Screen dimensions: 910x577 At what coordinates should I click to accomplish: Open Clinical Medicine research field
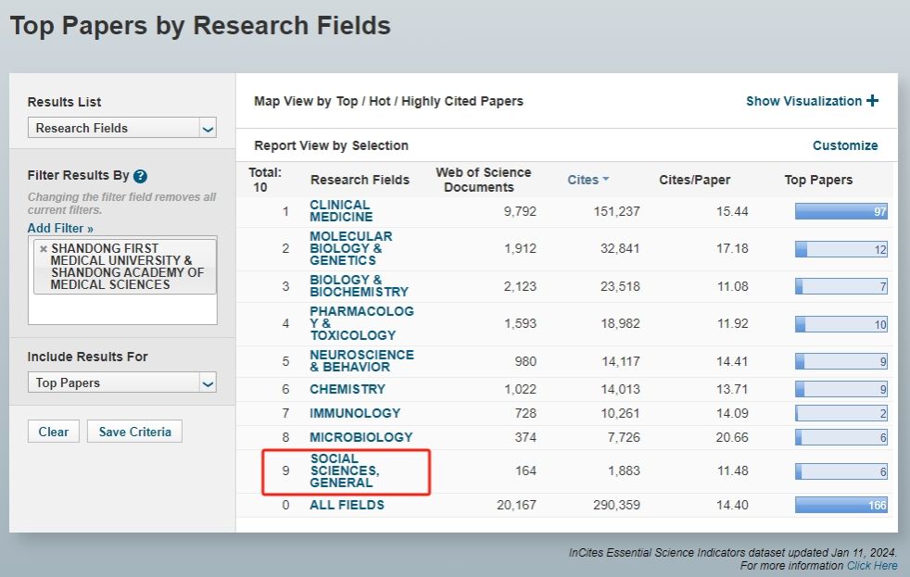(x=341, y=211)
